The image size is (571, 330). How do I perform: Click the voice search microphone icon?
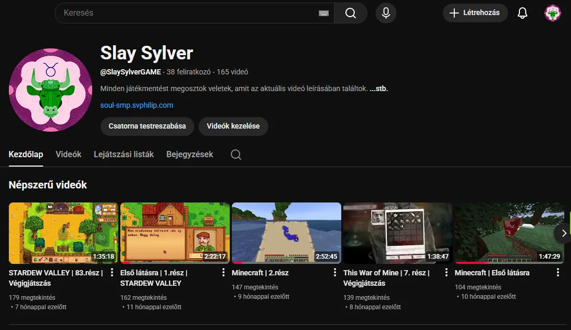click(386, 13)
